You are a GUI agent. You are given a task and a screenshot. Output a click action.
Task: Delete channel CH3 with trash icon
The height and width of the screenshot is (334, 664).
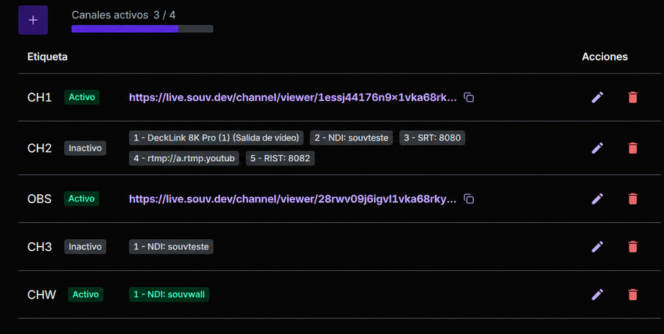tap(632, 246)
